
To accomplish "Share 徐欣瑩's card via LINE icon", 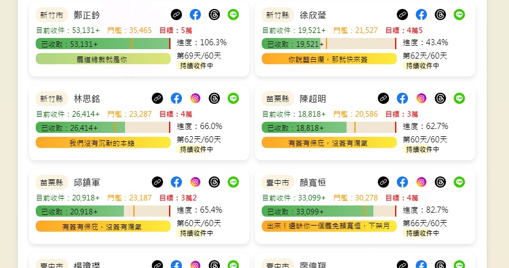I will click(459, 15).
